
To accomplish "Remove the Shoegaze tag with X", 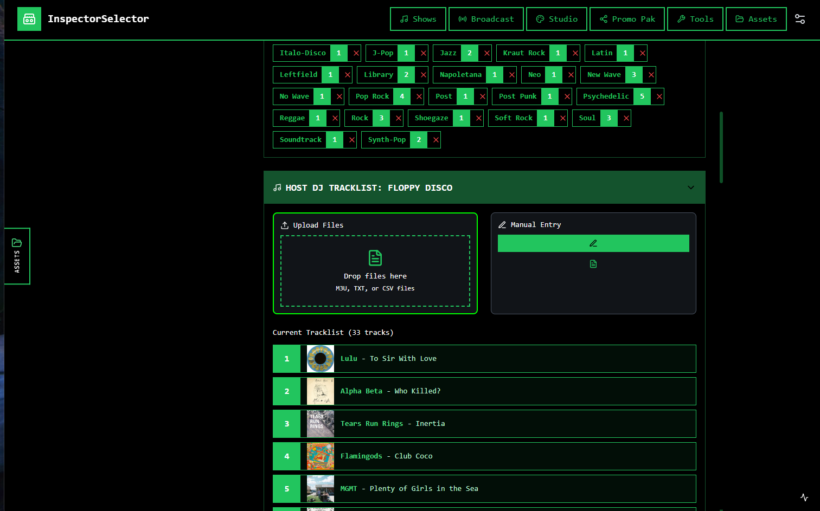I will click(x=478, y=118).
